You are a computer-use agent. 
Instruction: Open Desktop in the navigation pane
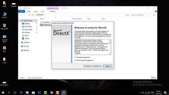(27, 23)
